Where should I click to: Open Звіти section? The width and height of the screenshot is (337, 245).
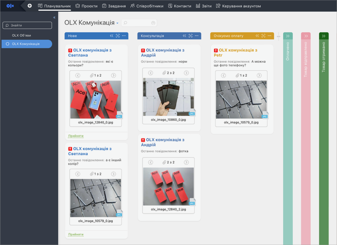(204, 6)
